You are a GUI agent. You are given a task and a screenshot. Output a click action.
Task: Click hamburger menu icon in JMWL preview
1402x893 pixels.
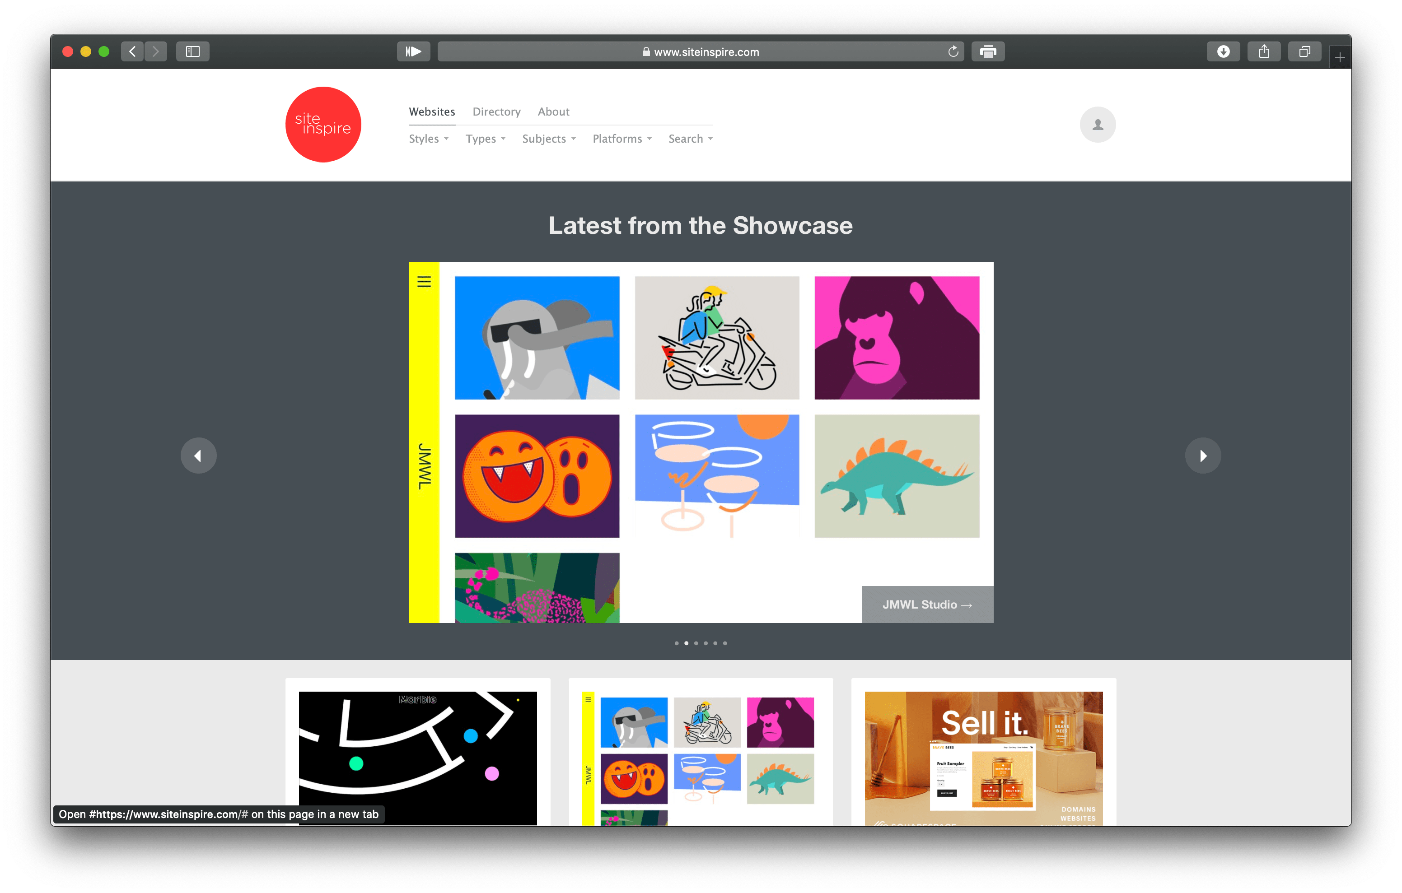424,282
